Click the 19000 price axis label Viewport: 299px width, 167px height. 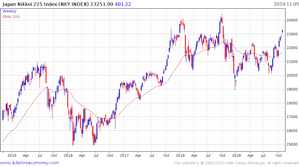[292, 89]
